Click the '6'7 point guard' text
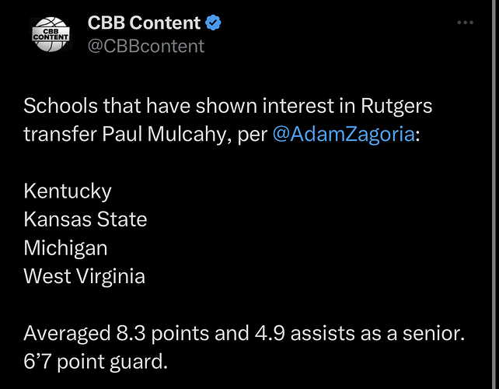 (x=95, y=362)
